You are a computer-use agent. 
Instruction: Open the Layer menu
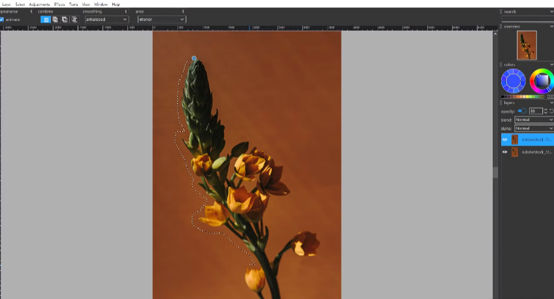click(6, 4)
